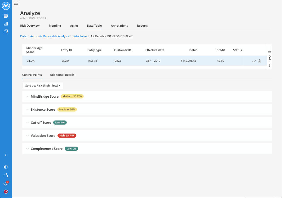Click the MindBridge logo icon
Viewport: 282px width, 198px height.
pyautogui.click(x=6, y=6)
